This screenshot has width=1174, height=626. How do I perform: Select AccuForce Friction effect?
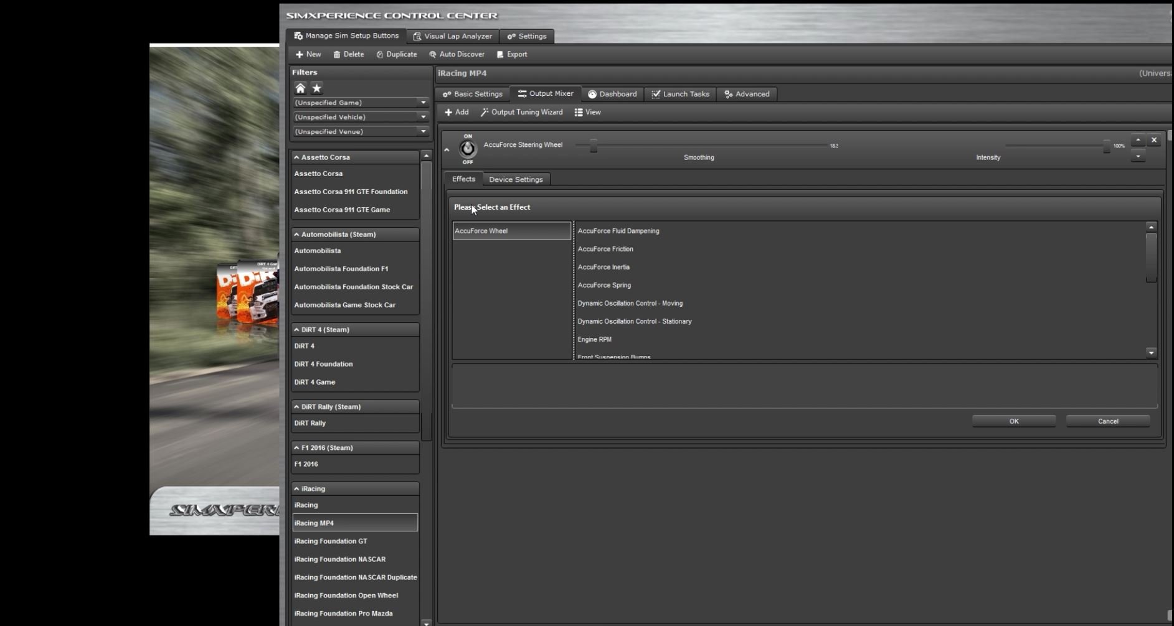(x=605, y=249)
